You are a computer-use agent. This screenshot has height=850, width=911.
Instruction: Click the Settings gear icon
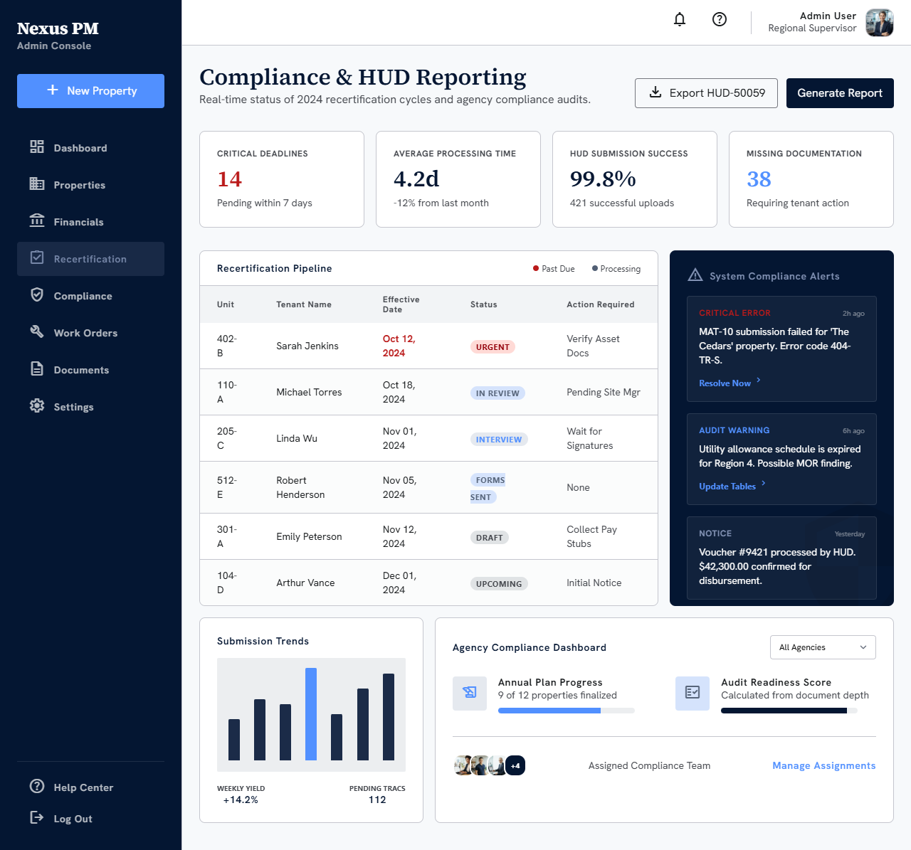(37, 405)
